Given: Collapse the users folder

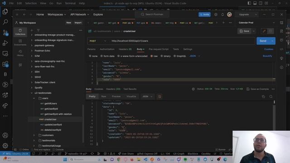Looking at the screenshot, I should coord(34,98).
